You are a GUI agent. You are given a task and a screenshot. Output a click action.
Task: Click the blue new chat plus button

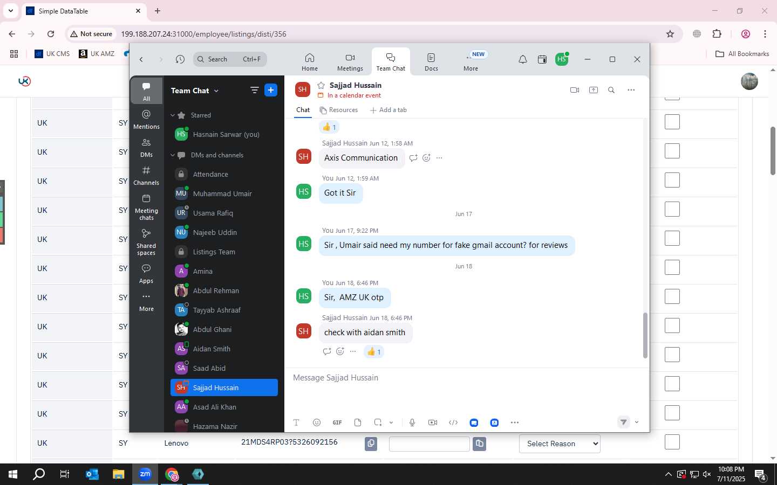pos(271,91)
